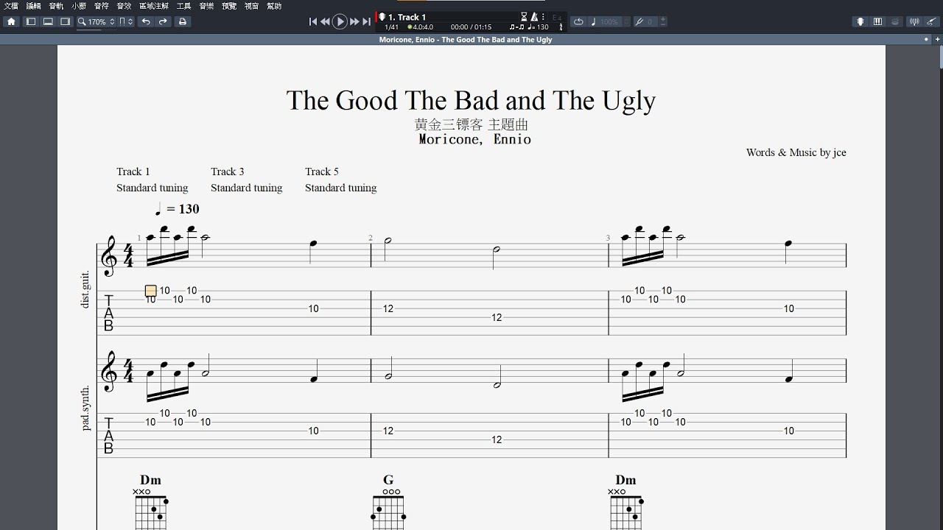The width and height of the screenshot is (943, 530).
Task: Click the subtitle '黃金三鏢客 主題曲'
Action: (471, 124)
